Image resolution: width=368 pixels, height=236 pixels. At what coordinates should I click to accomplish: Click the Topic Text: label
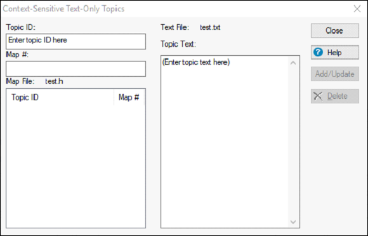[x=178, y=44]
